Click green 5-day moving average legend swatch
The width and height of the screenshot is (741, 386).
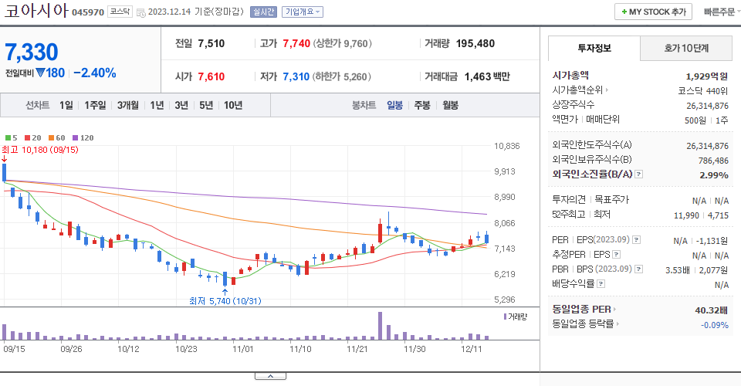(x=8, y=138)
